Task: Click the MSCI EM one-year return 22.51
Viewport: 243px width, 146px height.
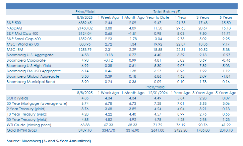Action: pos(181,50)
